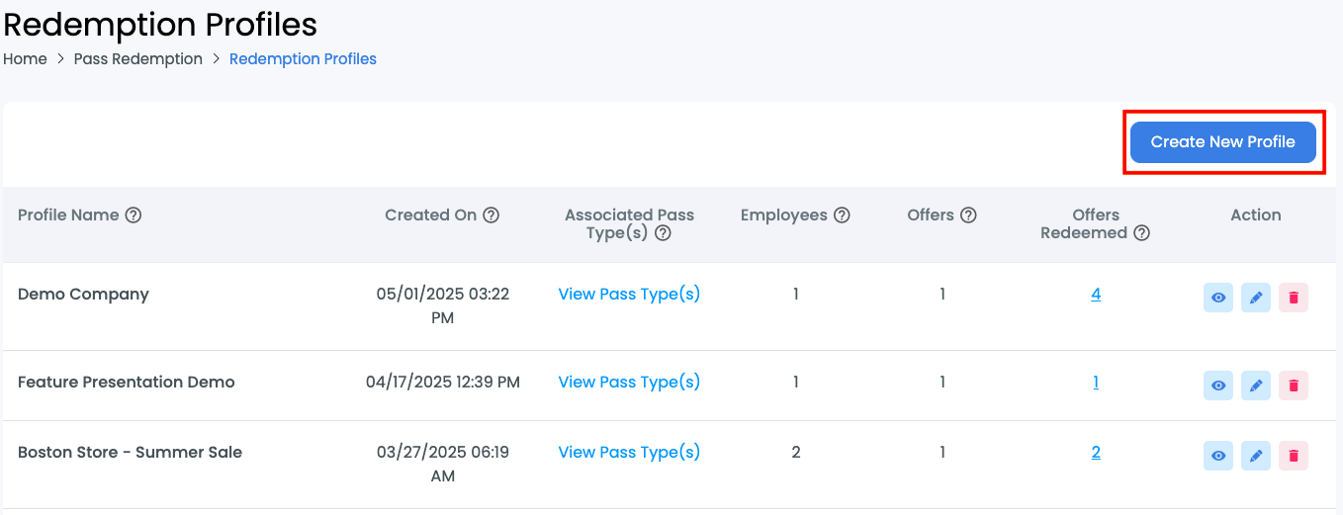Click the date 04/17/2025 12:39 PM
Screen dimensions: 1343x515
443,382
